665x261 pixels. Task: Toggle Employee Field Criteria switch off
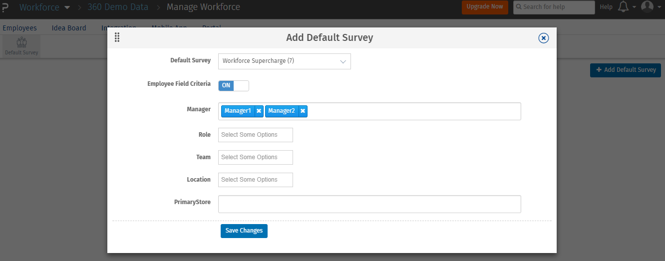[233, 85]
